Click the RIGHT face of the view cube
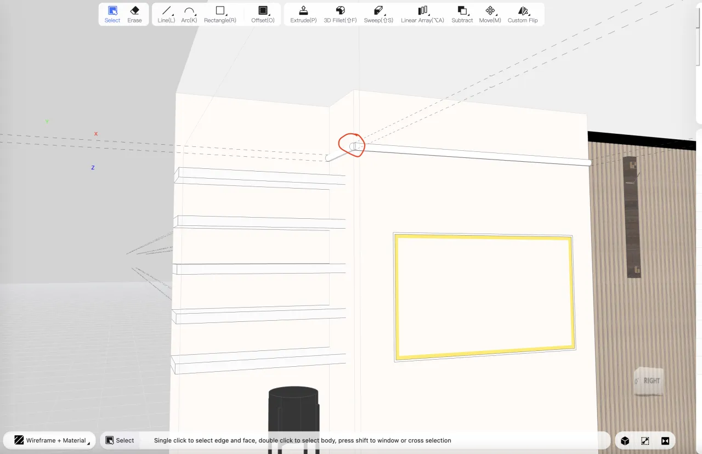Screen dimensions: 702x454 coord(651,381)
